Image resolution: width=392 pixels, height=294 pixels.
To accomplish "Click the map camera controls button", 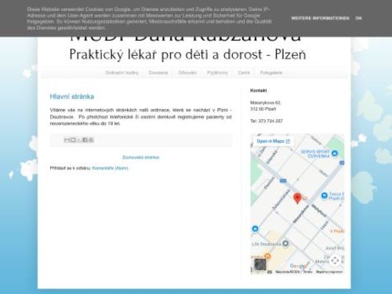I will 335,260.
